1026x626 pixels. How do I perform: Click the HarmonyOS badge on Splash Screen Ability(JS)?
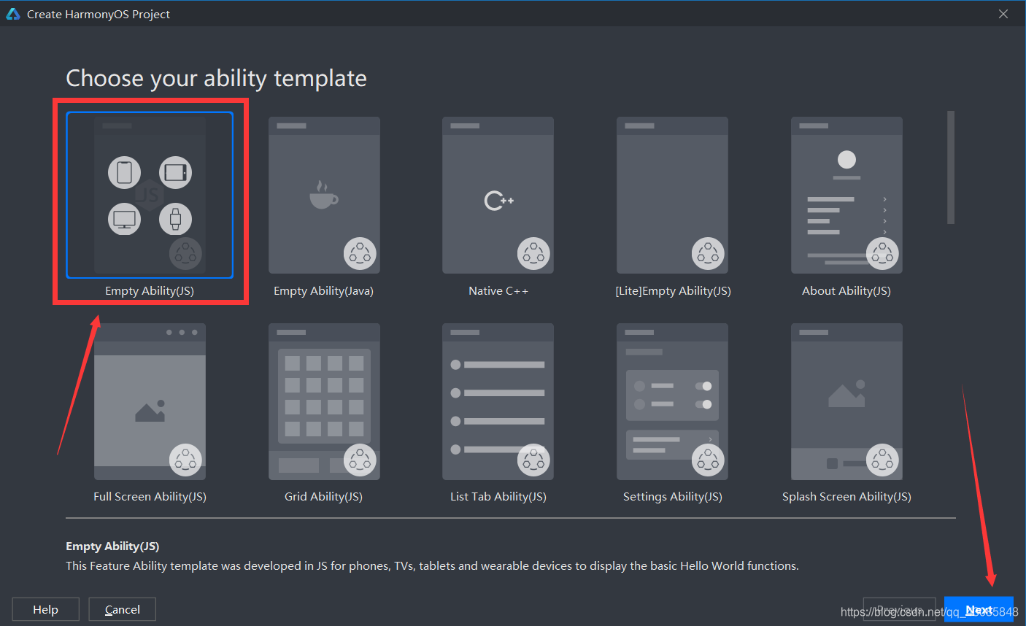tap(882, 460)
